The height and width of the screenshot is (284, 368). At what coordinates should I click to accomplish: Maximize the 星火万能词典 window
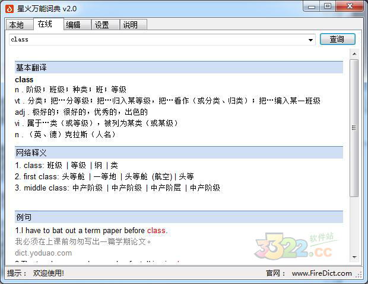point(328,7)
